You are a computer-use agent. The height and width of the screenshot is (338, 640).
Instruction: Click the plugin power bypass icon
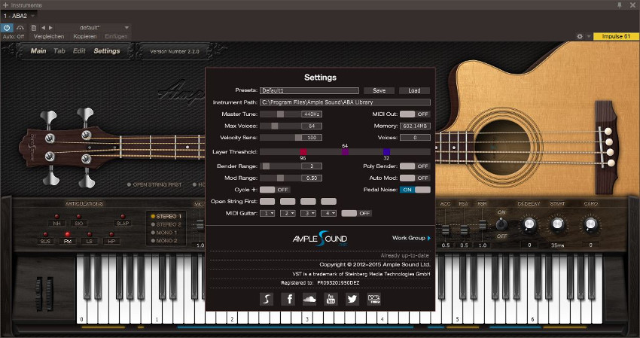point(7,28)
